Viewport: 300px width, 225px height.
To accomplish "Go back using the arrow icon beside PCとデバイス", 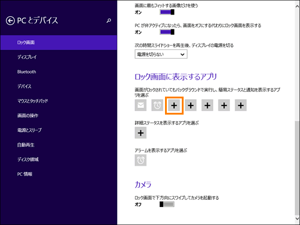I will pos(10,20).
